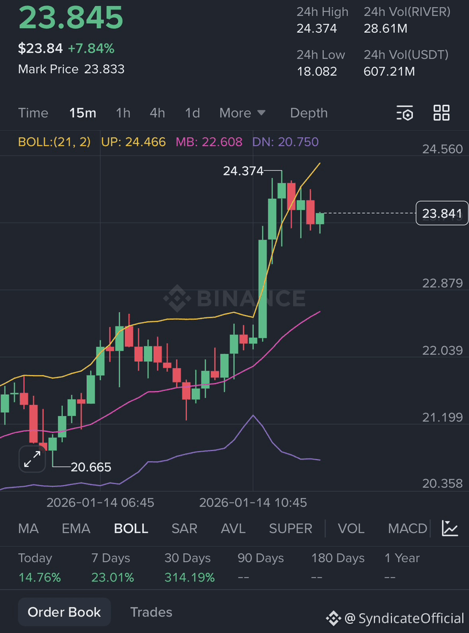Open the four-square grid layout icon
Image resolution: width=469 pixels, height=633 pixels.
tap(441, 113)
